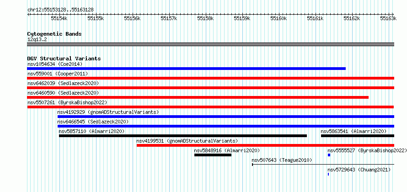This screenshot has width=407, height=192.
Task: Click the DGV Structural Variants track title
Action: tap(64, 59)
